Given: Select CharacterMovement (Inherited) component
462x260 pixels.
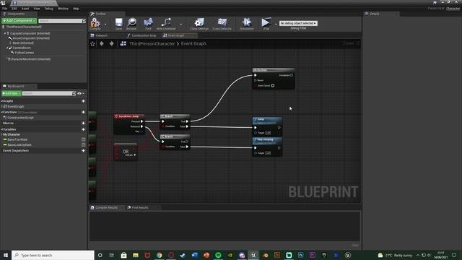Looking at the screenshot, I should click(x=30, y=59).
